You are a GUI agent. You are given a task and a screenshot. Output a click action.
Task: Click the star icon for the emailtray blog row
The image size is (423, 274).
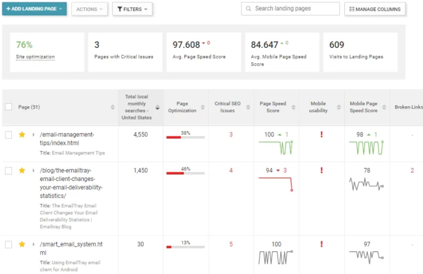point(22,171)
